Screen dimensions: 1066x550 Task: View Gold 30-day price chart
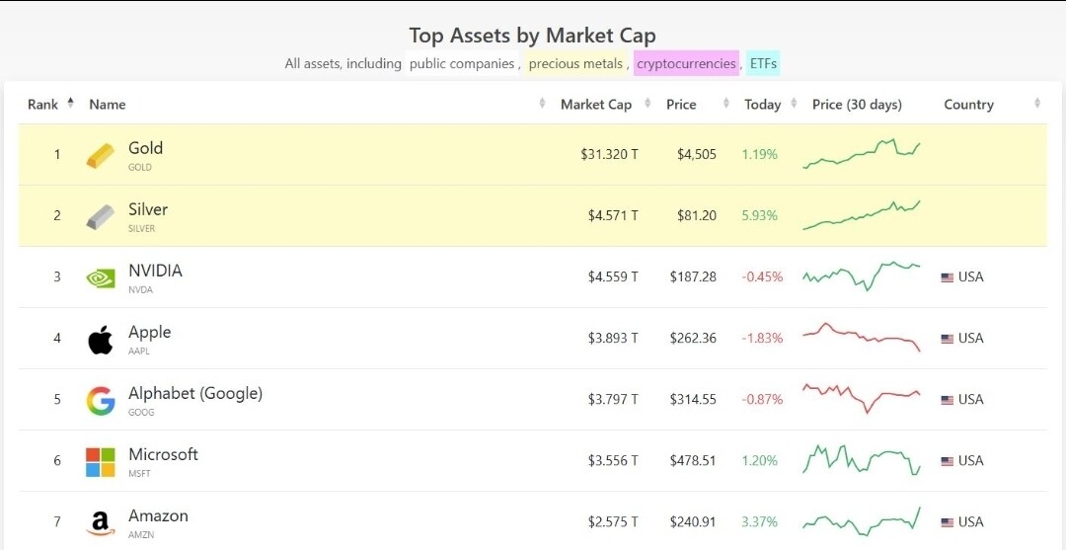[862, 154]
